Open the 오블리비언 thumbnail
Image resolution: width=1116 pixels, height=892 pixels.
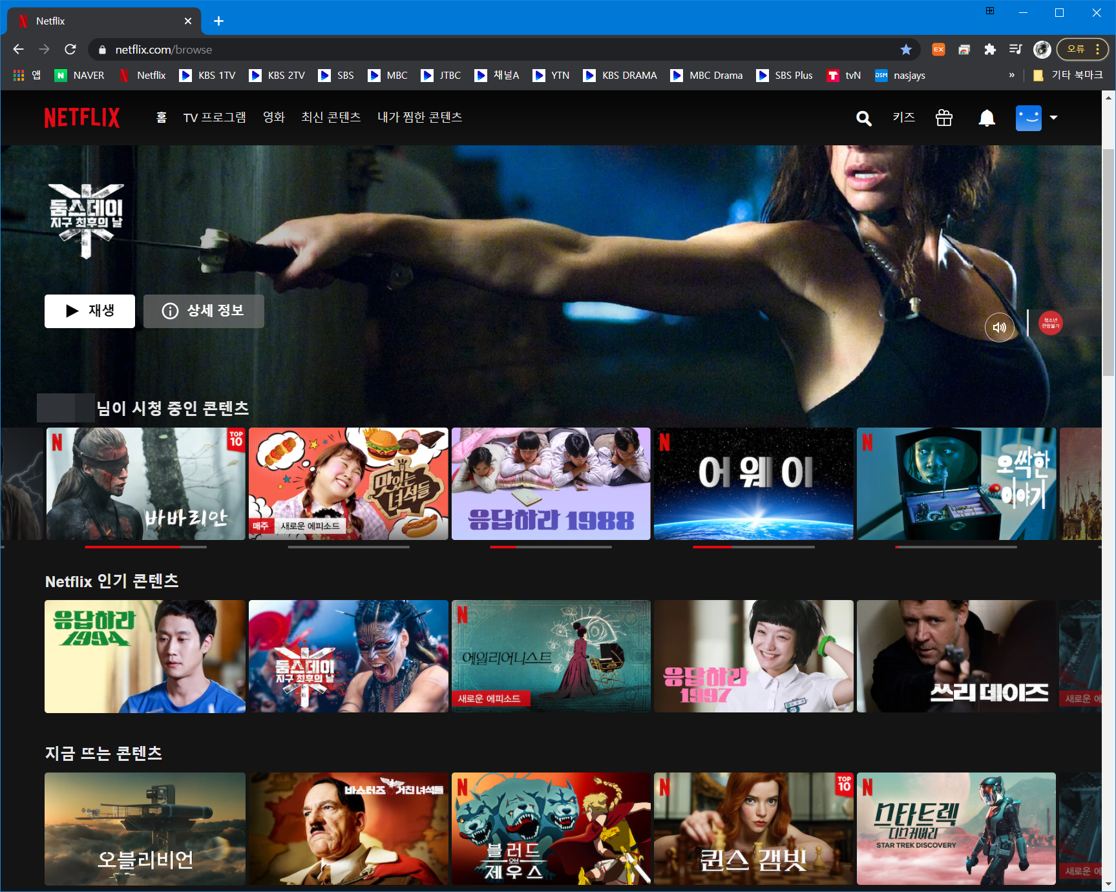(x=145, y=829)
